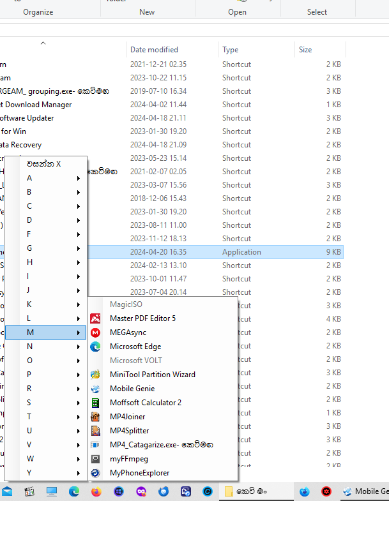Open the K letter submenu
The height and width of the screenshot is (538, 389).
point(45,304)
